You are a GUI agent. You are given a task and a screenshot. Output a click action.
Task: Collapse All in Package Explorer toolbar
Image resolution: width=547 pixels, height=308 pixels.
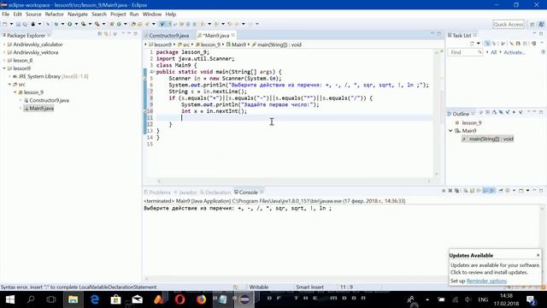[100, 34]
